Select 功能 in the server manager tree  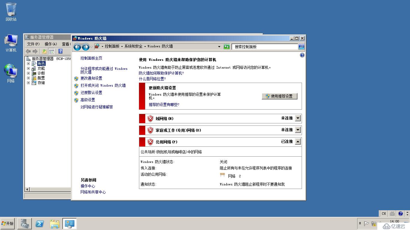click(41, 68)
